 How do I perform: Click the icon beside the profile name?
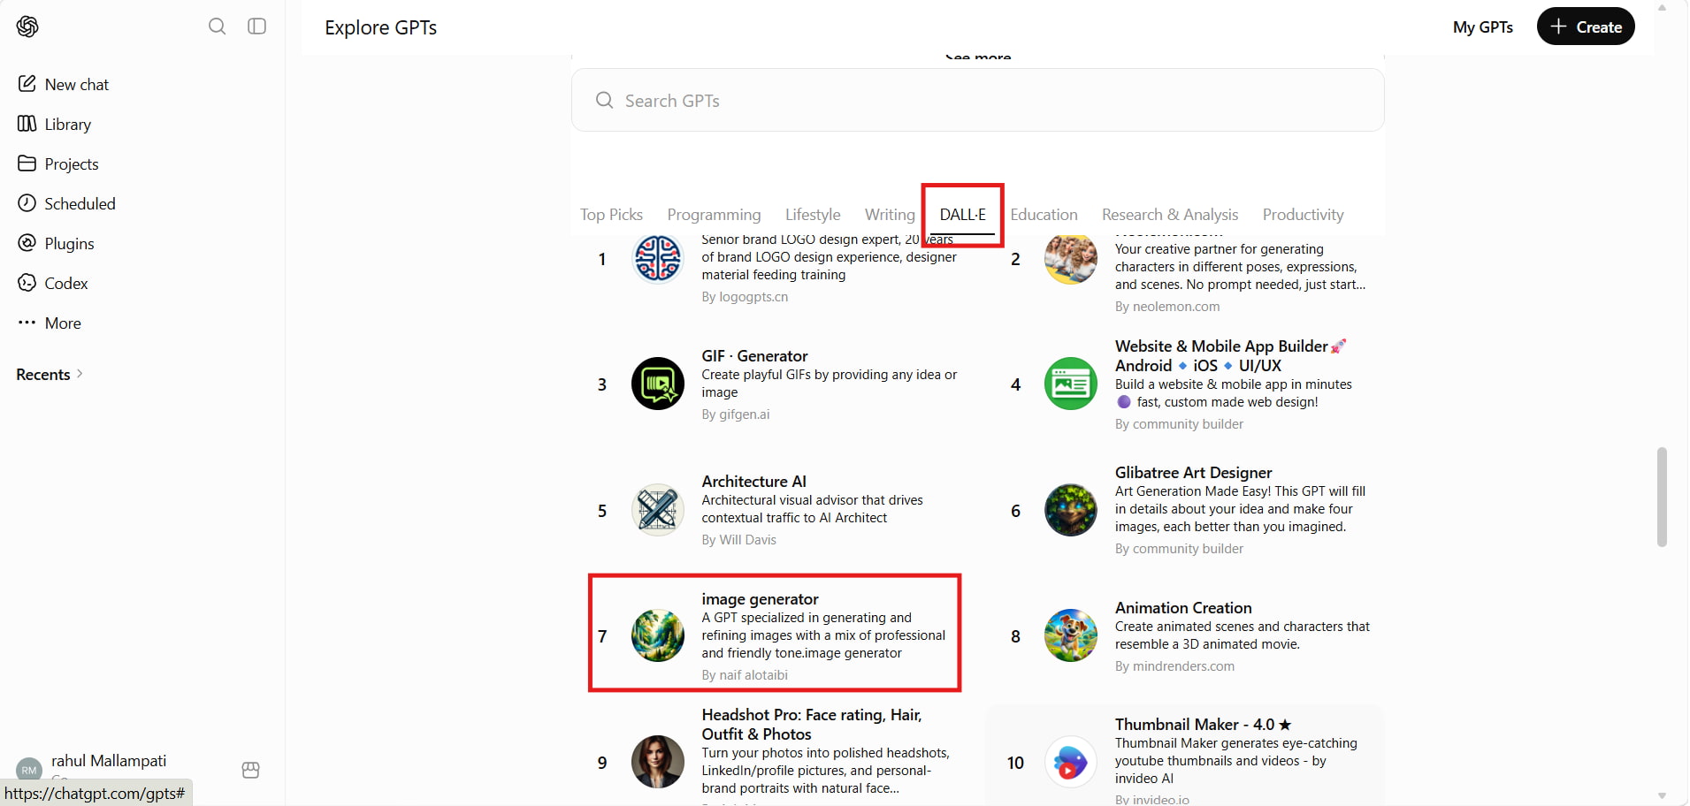pos(251,771)
